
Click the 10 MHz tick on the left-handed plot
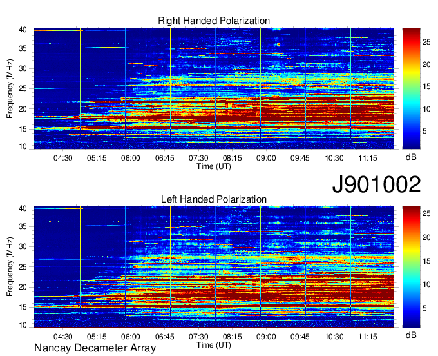point(23,325)
